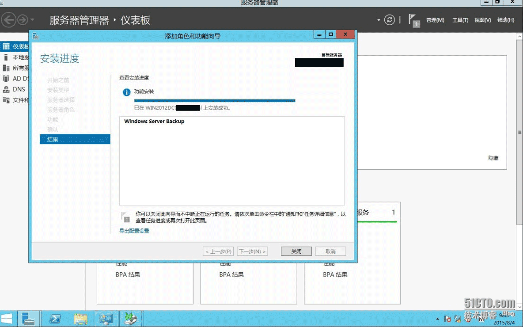The image size is (523, 327).
Task: Click the notification flag icon in the wizard note
Action: click(125, 217)
